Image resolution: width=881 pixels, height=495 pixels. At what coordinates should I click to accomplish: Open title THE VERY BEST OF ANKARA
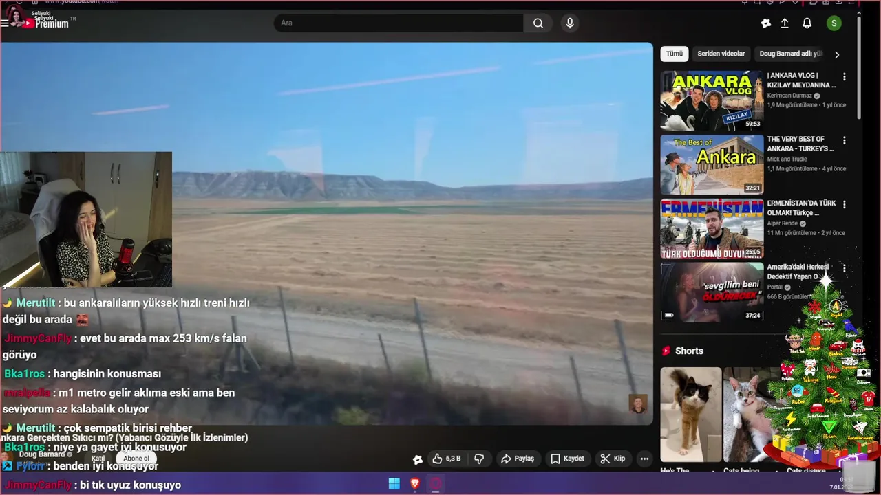(x=801, y=144)
